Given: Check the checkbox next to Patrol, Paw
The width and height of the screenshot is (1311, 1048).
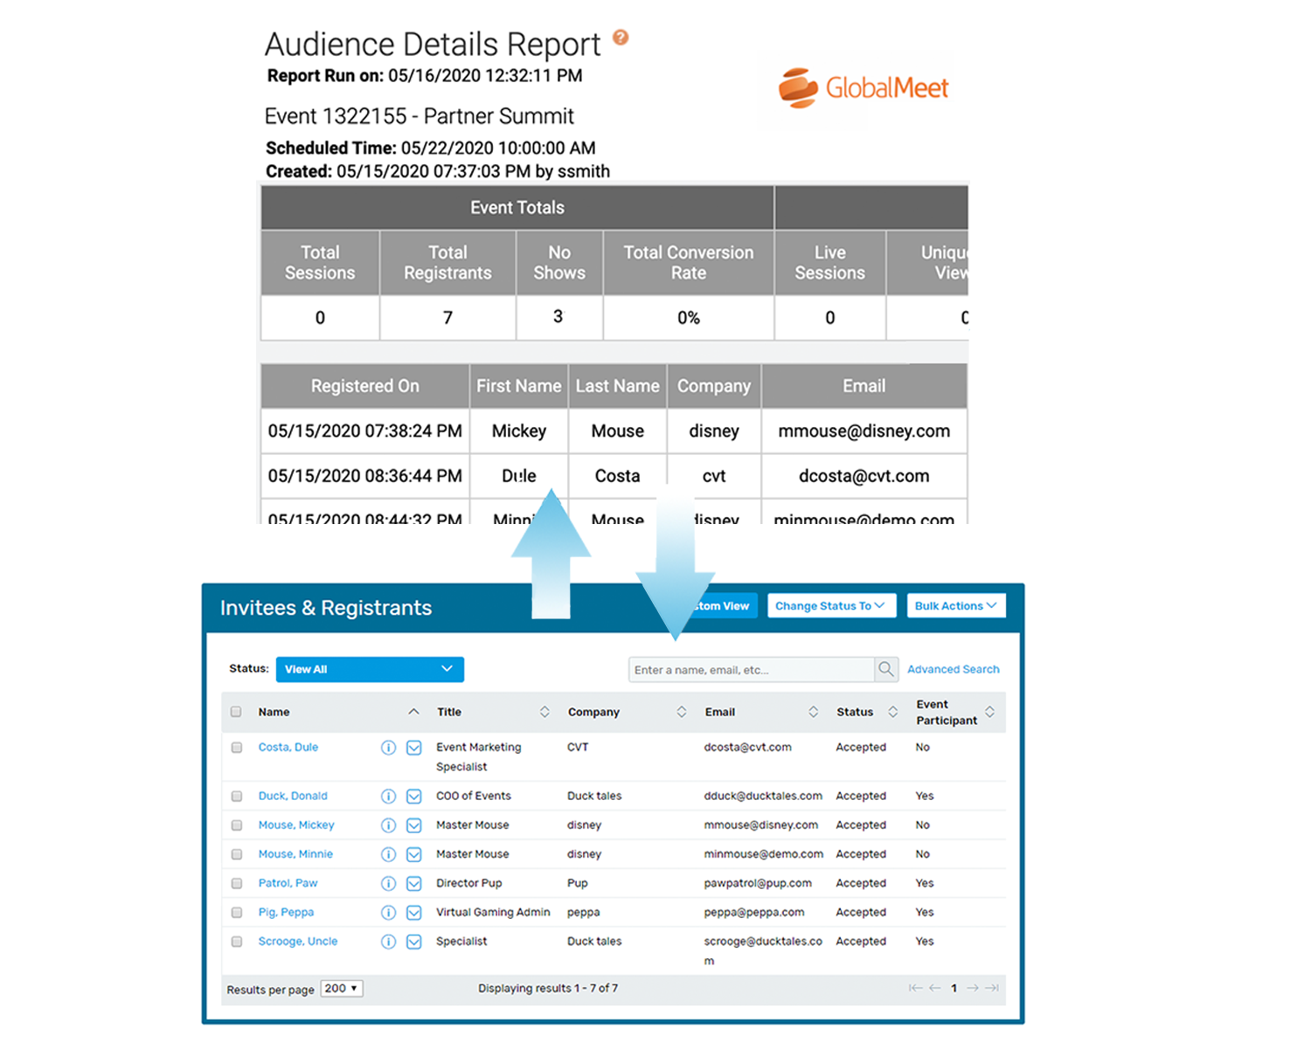Looking at the screenshot, I should [x=236, y=883].
